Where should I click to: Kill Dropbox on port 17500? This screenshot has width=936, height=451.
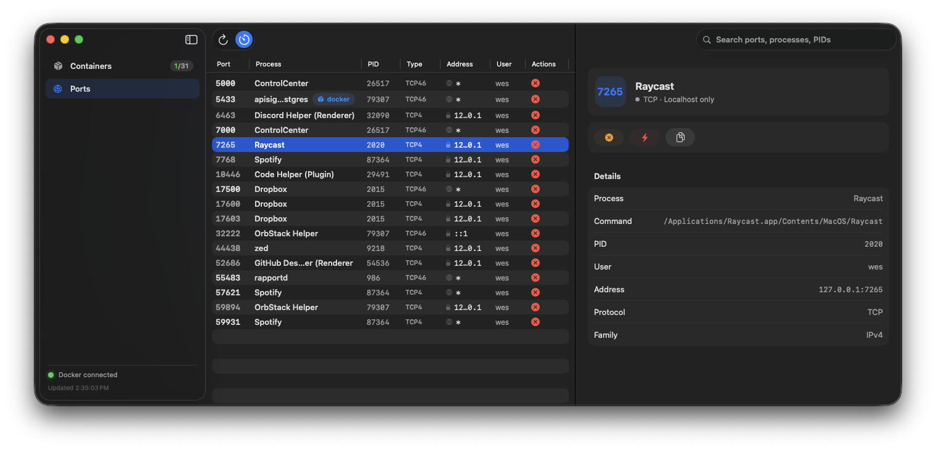point(535,189)
